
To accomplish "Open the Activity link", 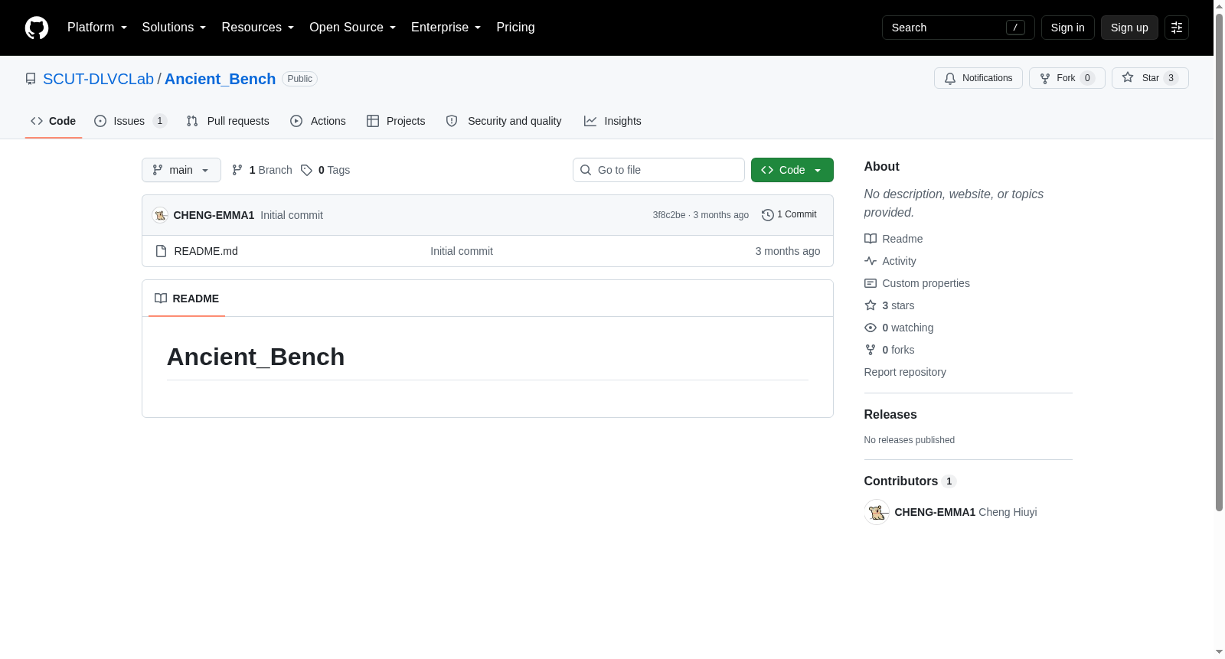I will (x=890, y=261).
